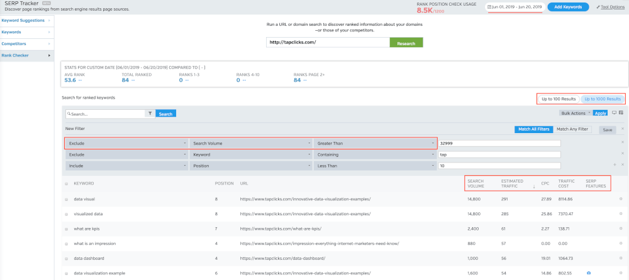Open the Greater Than condition dropdown
The width and height of the screenshot is (629, 280).
(375, 143)
